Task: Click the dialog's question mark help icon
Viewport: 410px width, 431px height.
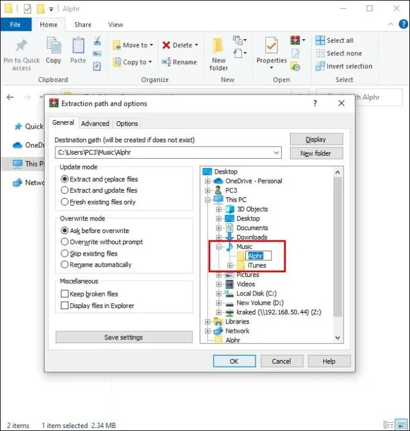Action: [x=315, y=103]
